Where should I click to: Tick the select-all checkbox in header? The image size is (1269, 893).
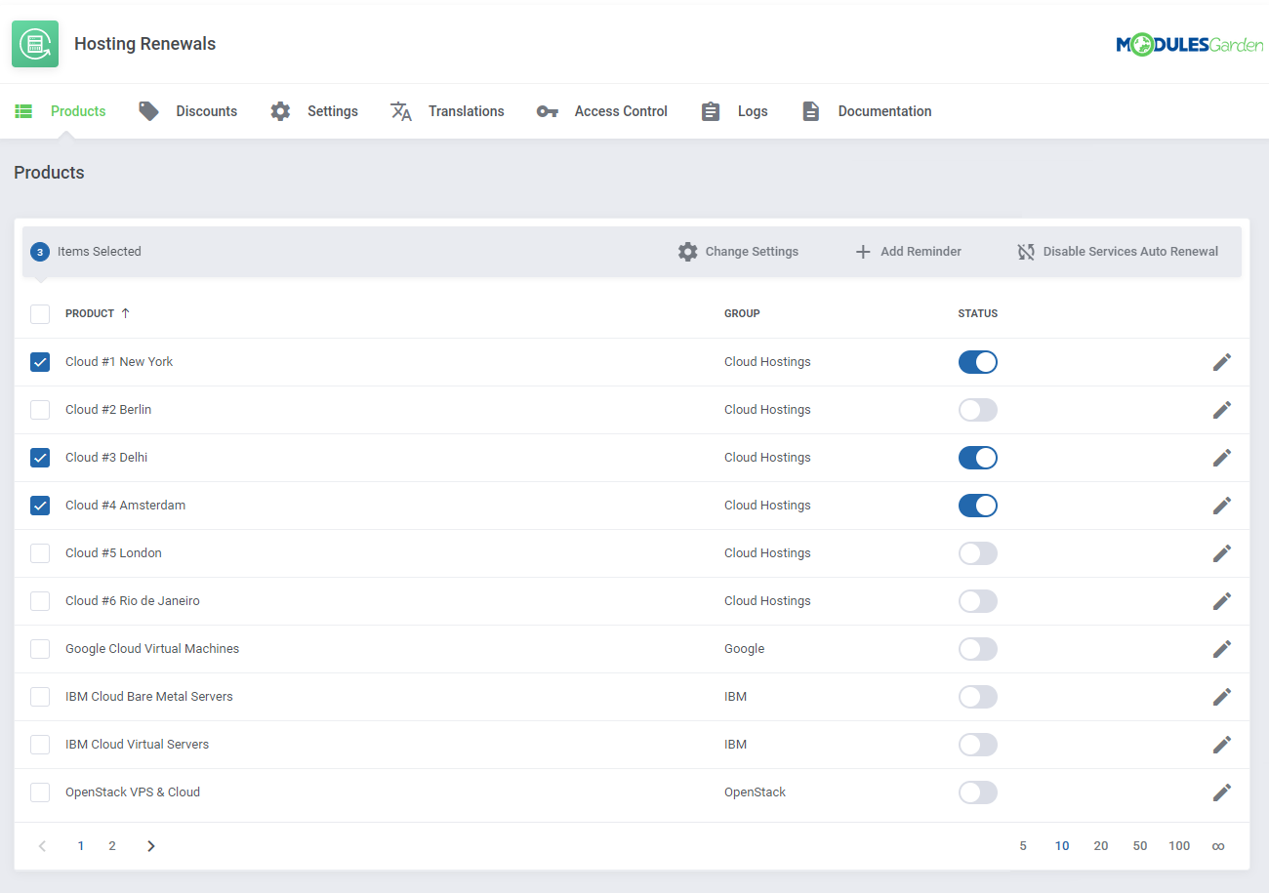(40, 314)
